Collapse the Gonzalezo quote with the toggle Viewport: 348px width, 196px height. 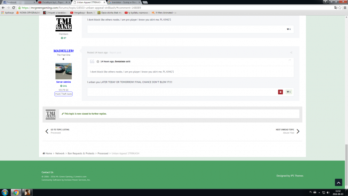[x=98, y=62]
